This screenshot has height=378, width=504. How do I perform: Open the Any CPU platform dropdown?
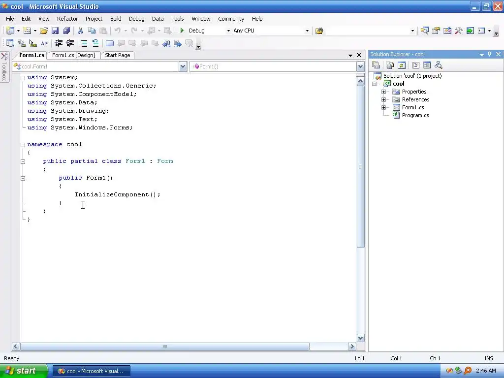[307, 31]
